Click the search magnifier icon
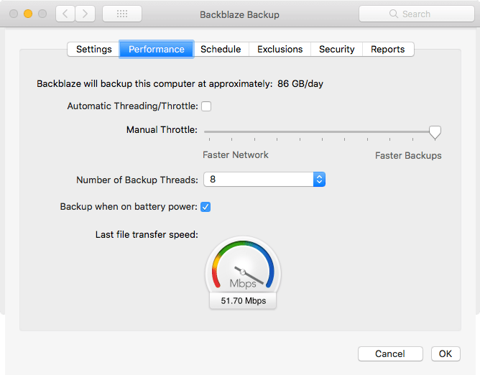 click(x=393, y=14)
